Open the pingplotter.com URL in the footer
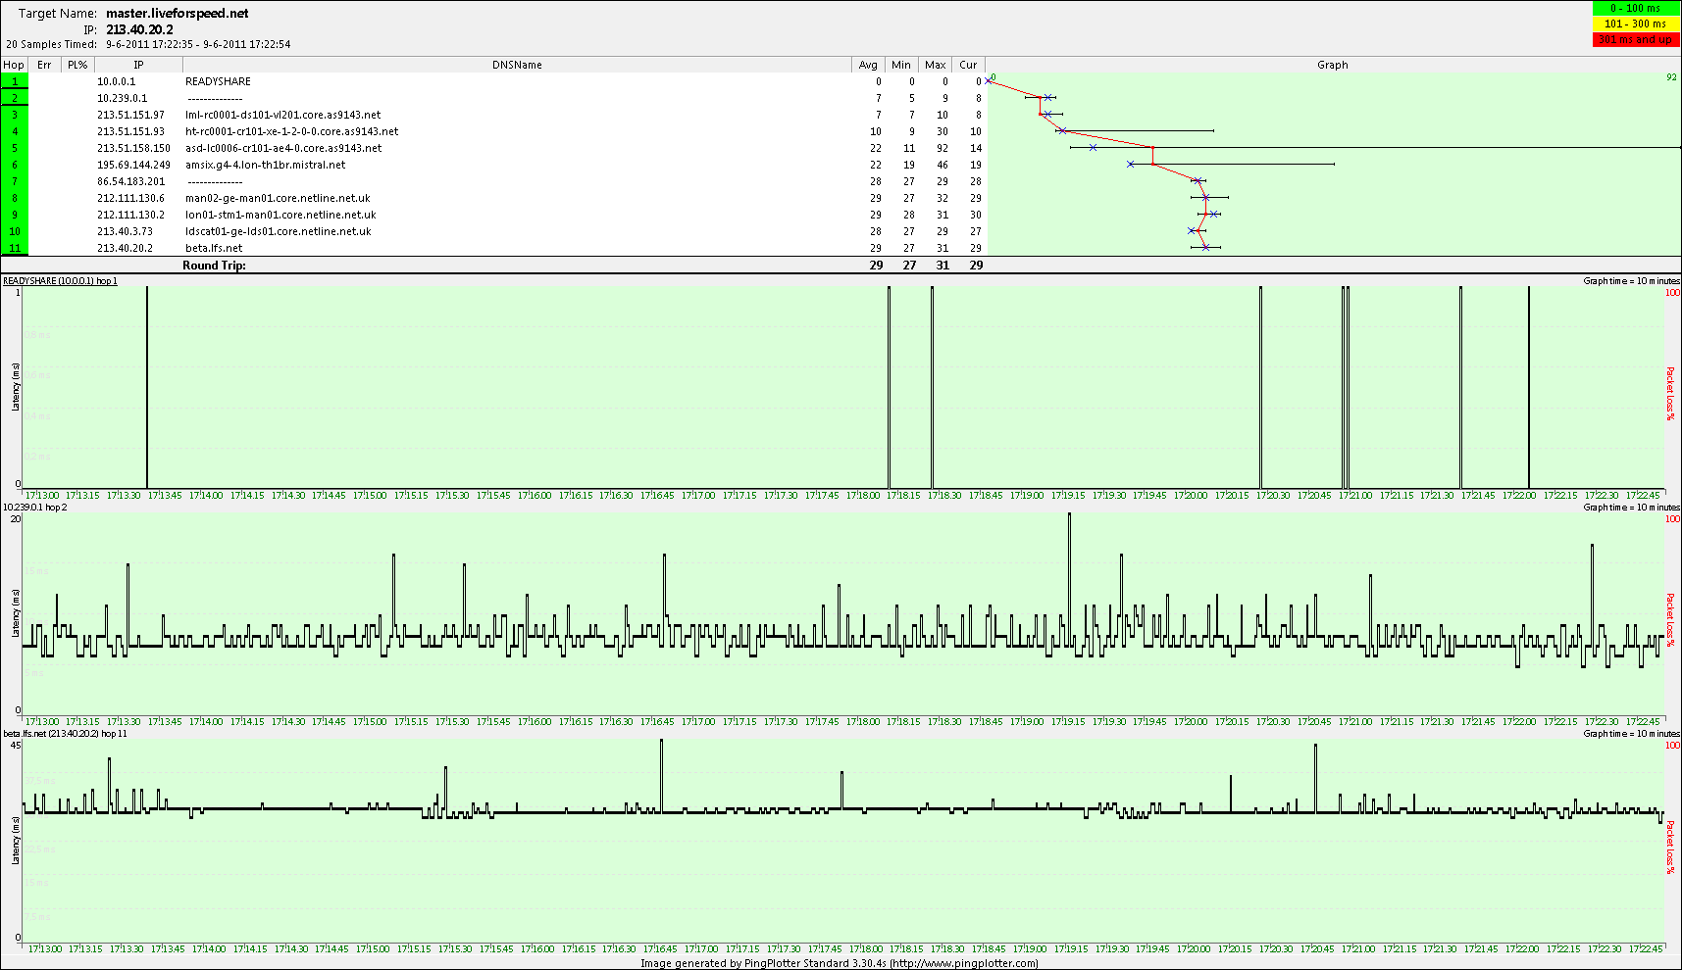The width and height of the screenshot is (1682, 970). (963, 963)
